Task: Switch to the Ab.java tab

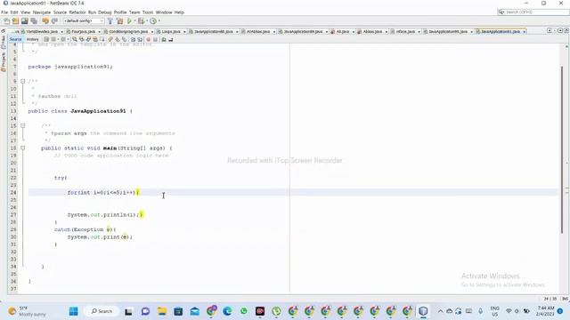Action: pos(342,32)
